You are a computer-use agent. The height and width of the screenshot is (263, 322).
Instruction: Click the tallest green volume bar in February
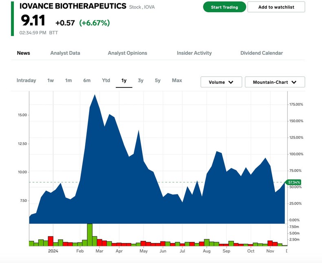[90, 235]
